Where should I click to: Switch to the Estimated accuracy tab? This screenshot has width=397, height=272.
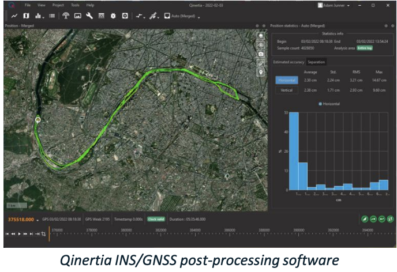[x=289, y=62]
